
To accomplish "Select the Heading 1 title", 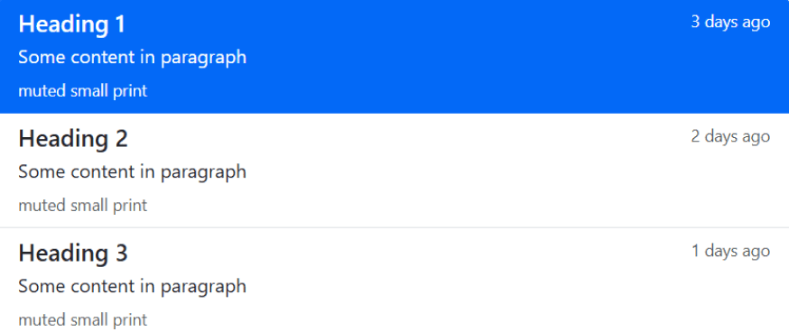I will pos(71,24).
